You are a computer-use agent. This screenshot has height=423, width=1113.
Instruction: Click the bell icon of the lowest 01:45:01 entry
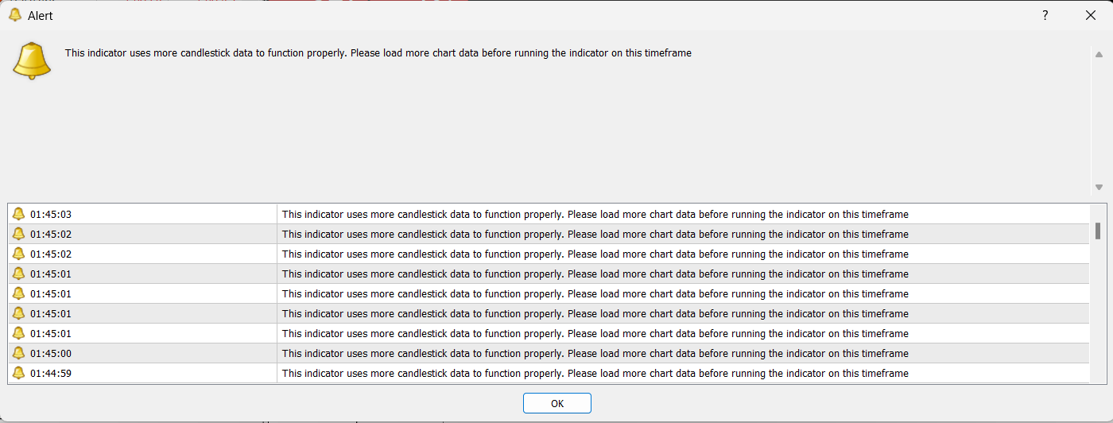tap(19, 333)
